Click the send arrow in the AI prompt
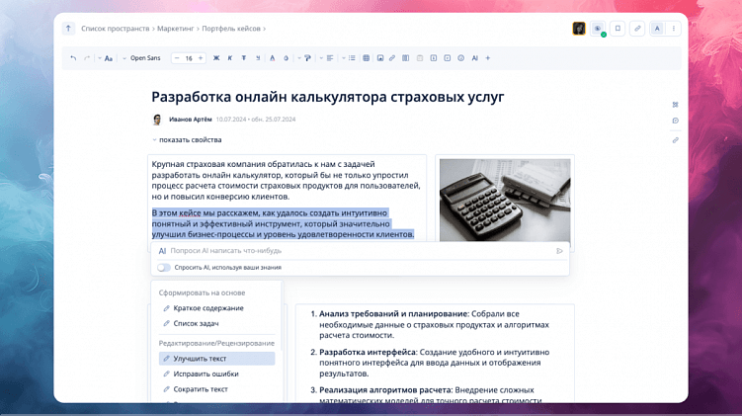 pos(559,251)
